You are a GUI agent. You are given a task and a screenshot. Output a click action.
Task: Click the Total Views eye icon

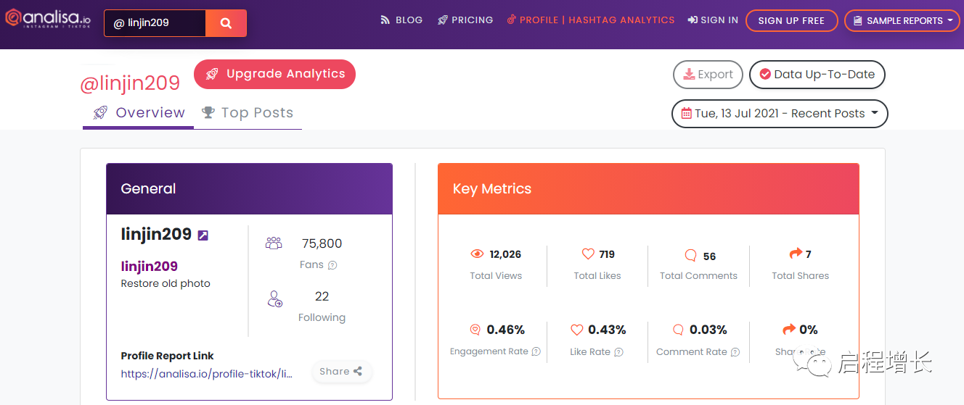[477, 254]
